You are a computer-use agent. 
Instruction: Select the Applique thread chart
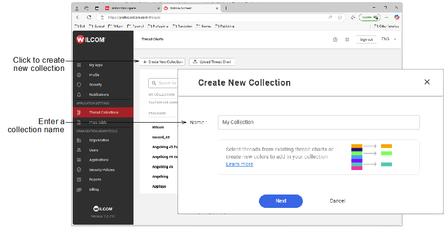159,186
